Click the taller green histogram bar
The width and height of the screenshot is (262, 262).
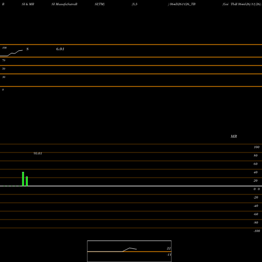pos(23,179)
